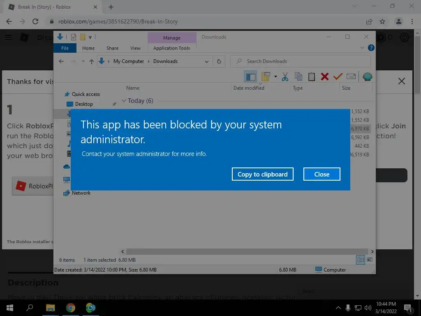Click the Chrome address bar URL
421x316 pixels.
(x=118, y=21)
